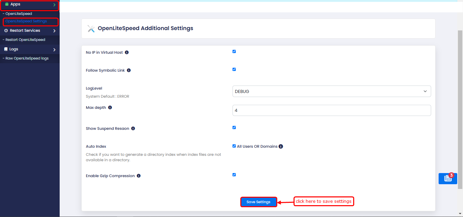Open the info tooltip for All Users OR Domains
Viewport: 463px width, 217px height.
pyautogui.click(x=281, y=146)
